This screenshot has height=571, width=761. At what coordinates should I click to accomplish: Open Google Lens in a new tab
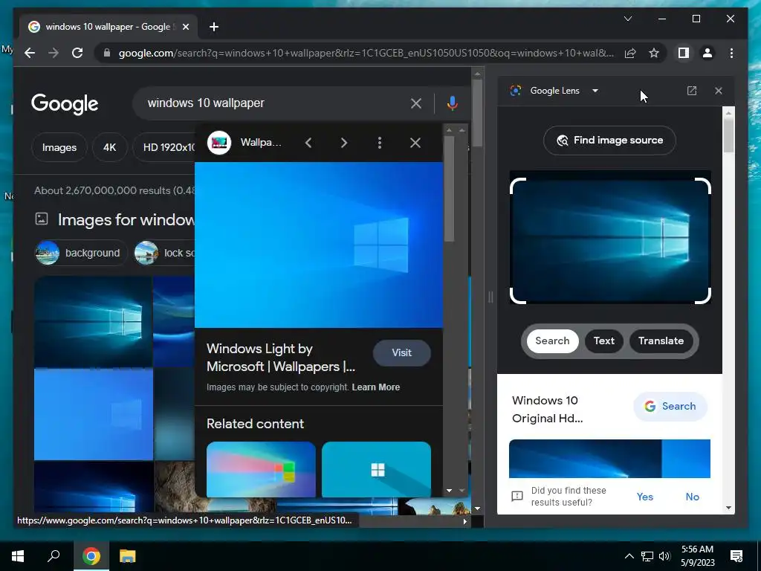(692, 91)
